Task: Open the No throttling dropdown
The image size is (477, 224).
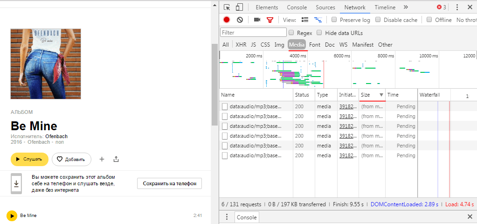Action: [466, 20]
